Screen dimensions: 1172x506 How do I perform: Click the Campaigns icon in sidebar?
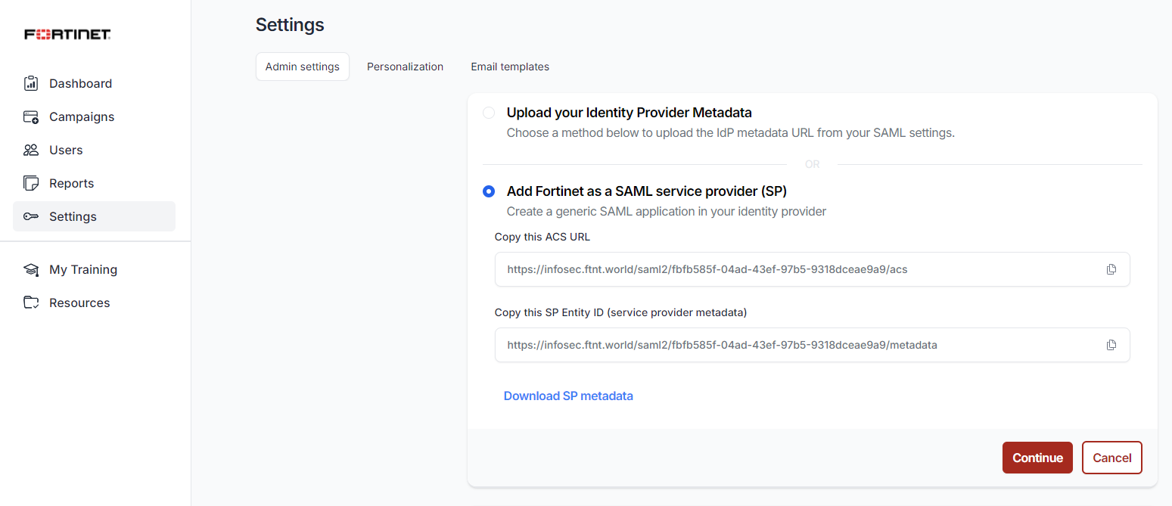click(x=31, y=116)
